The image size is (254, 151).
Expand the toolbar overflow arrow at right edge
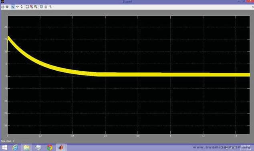pyautogui.click(x=252, y=7)
